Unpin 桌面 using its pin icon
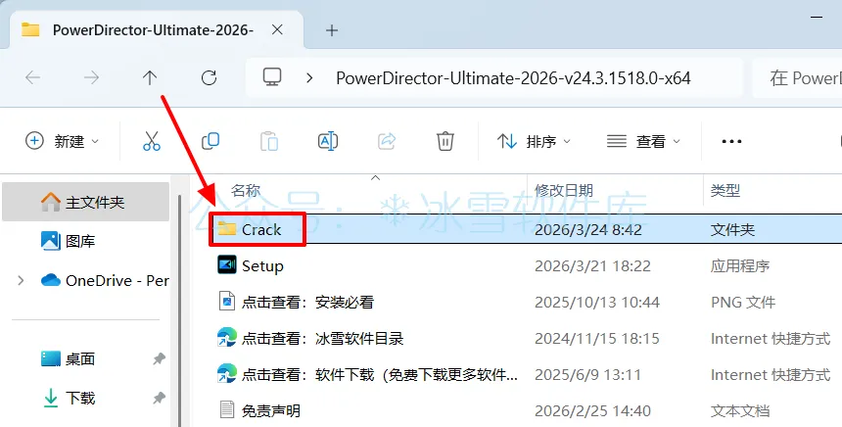Image resolution: width=842 pixels, height=427 pixels. coord(159,358)
